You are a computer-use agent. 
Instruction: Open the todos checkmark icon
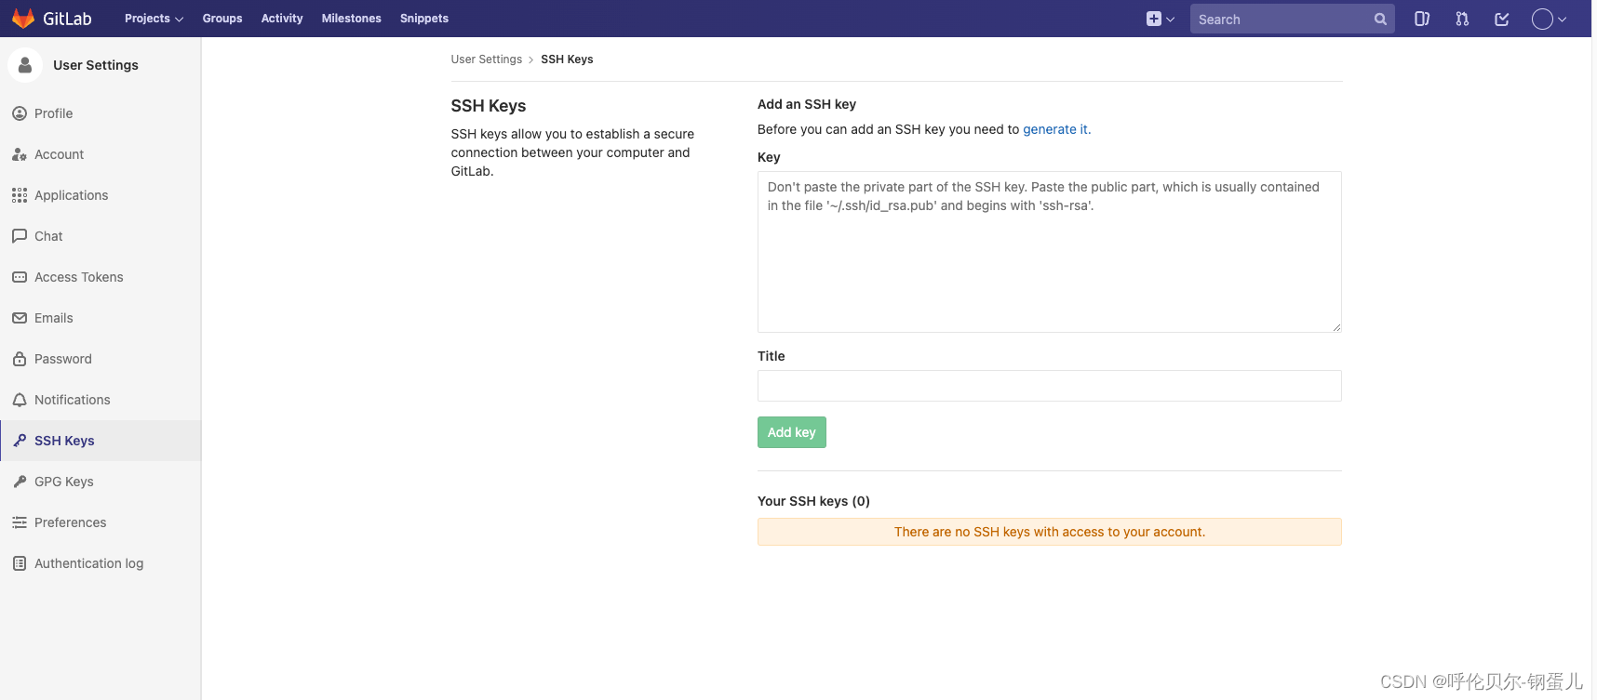[1502, 19]
